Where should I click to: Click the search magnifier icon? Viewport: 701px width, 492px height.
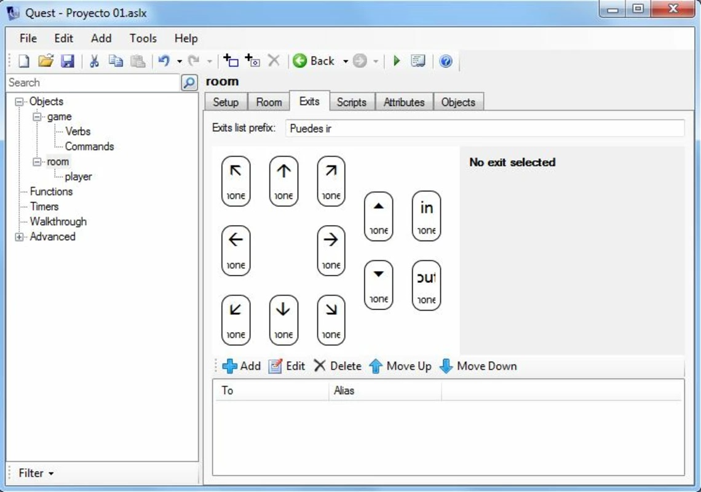pos(189,83)
